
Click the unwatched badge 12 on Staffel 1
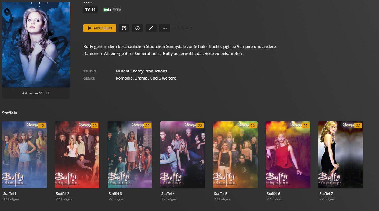[42, 126]
